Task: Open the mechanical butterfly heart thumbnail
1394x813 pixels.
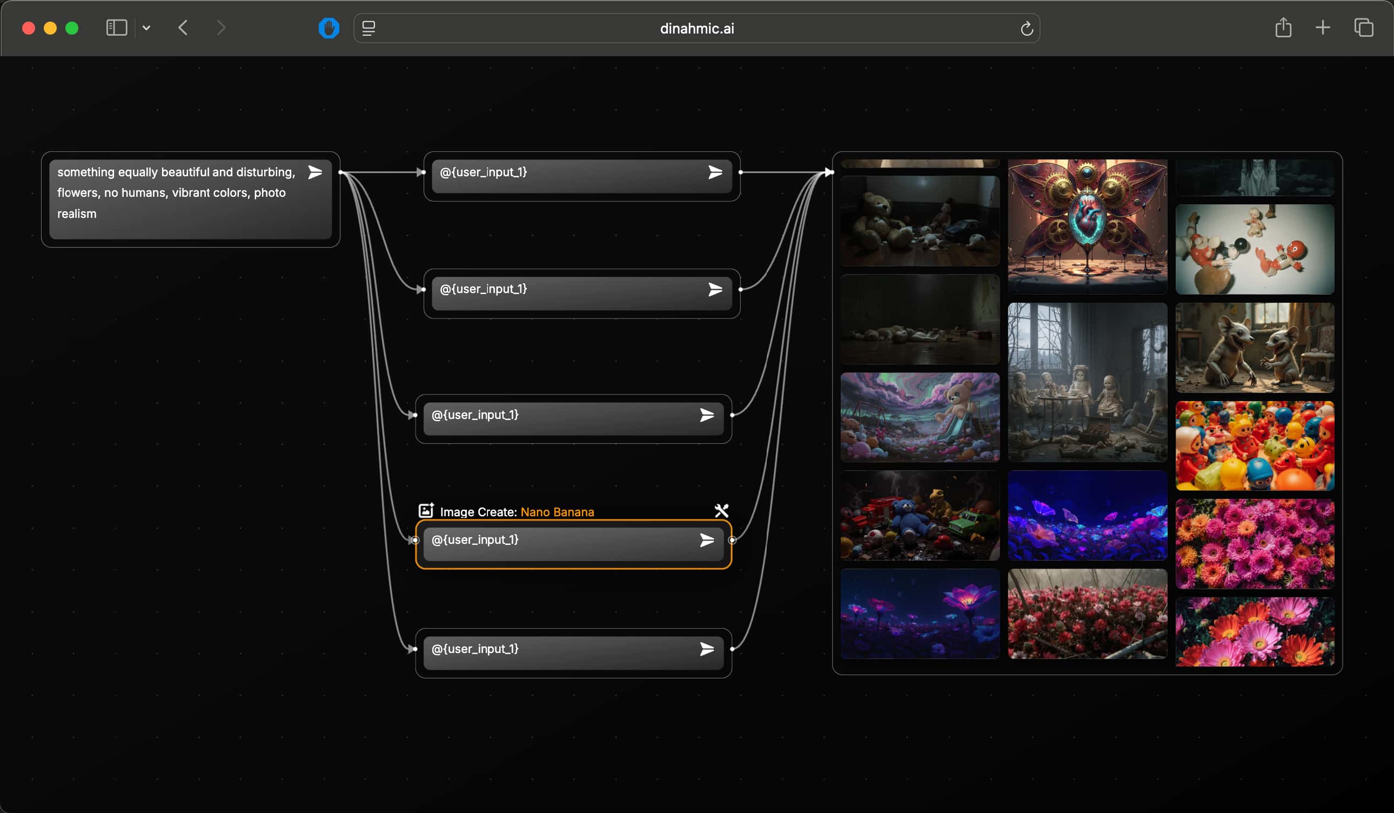Action: pyautogui.click(x=1087, y=226)
